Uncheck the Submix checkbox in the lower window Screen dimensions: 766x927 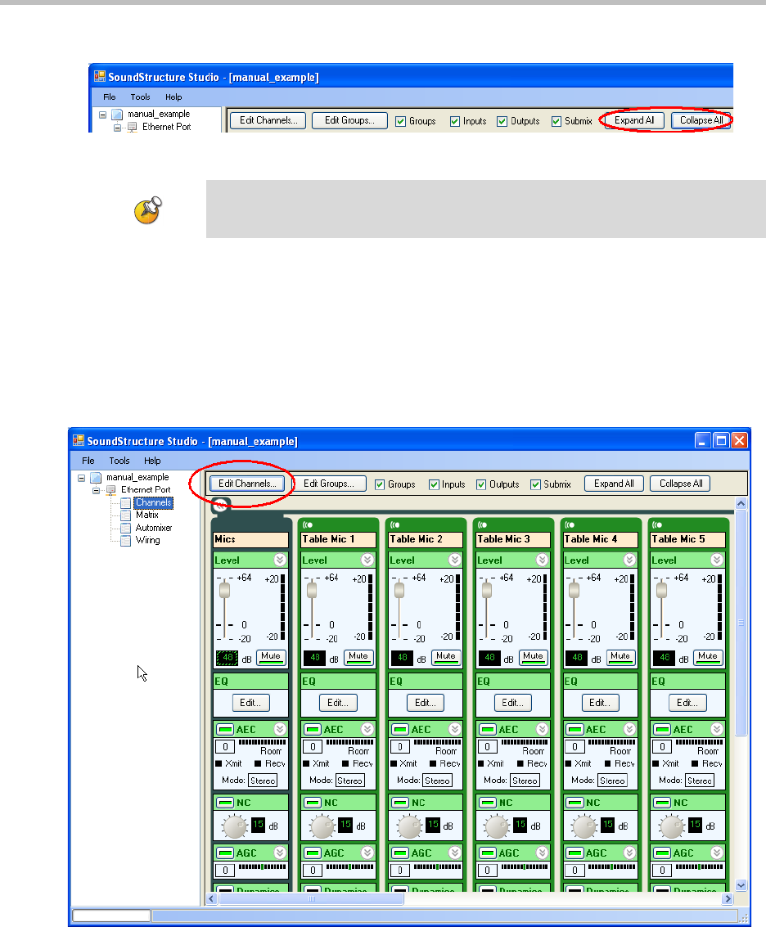click(x=537, y=484)
